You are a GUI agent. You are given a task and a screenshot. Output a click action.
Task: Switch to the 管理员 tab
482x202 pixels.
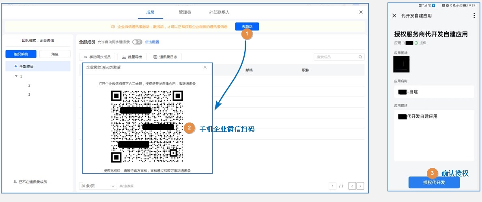[185, 12]
